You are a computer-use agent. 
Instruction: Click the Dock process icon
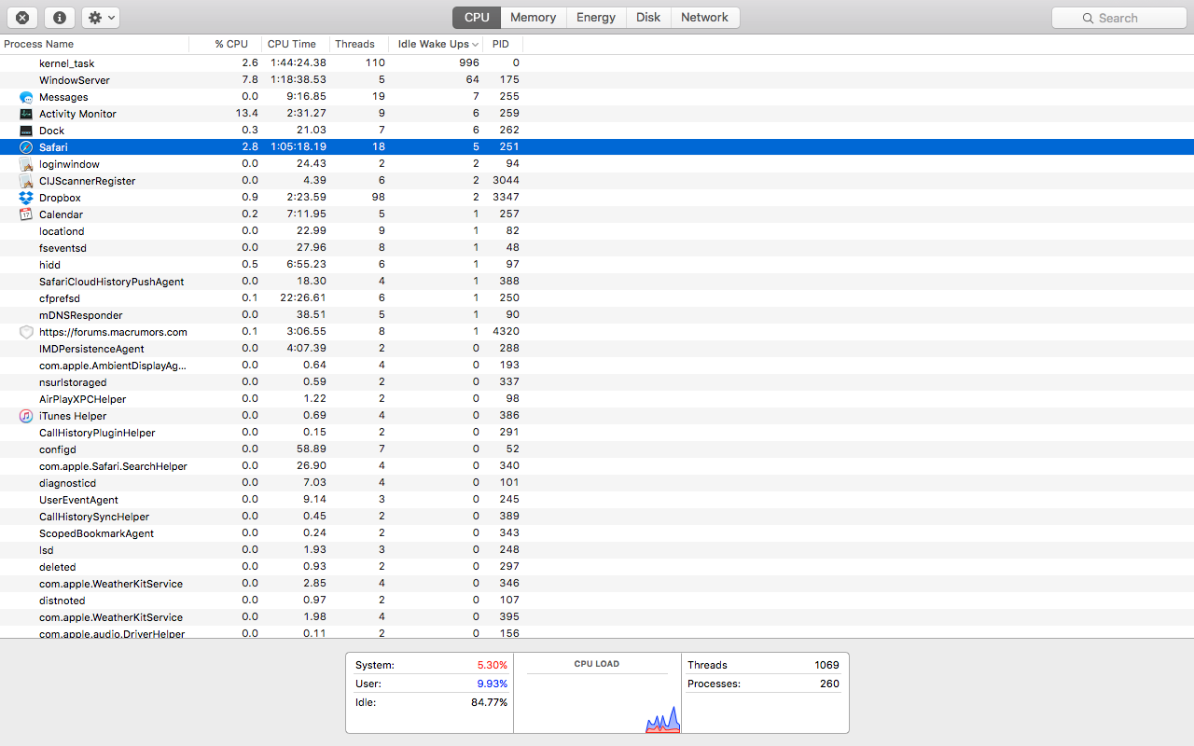26,131
